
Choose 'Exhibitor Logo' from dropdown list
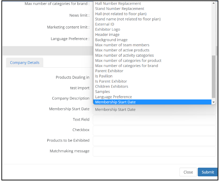pos(107,29)
